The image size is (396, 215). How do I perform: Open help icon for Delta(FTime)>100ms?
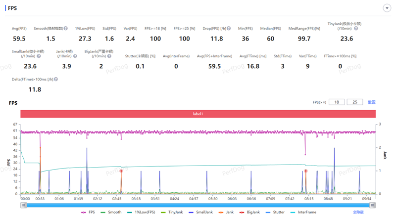(56, 79)
